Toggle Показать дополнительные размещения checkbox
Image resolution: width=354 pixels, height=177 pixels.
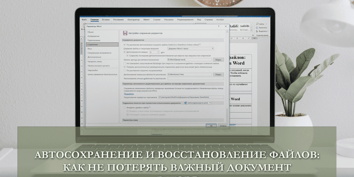[x=125, y=67]
